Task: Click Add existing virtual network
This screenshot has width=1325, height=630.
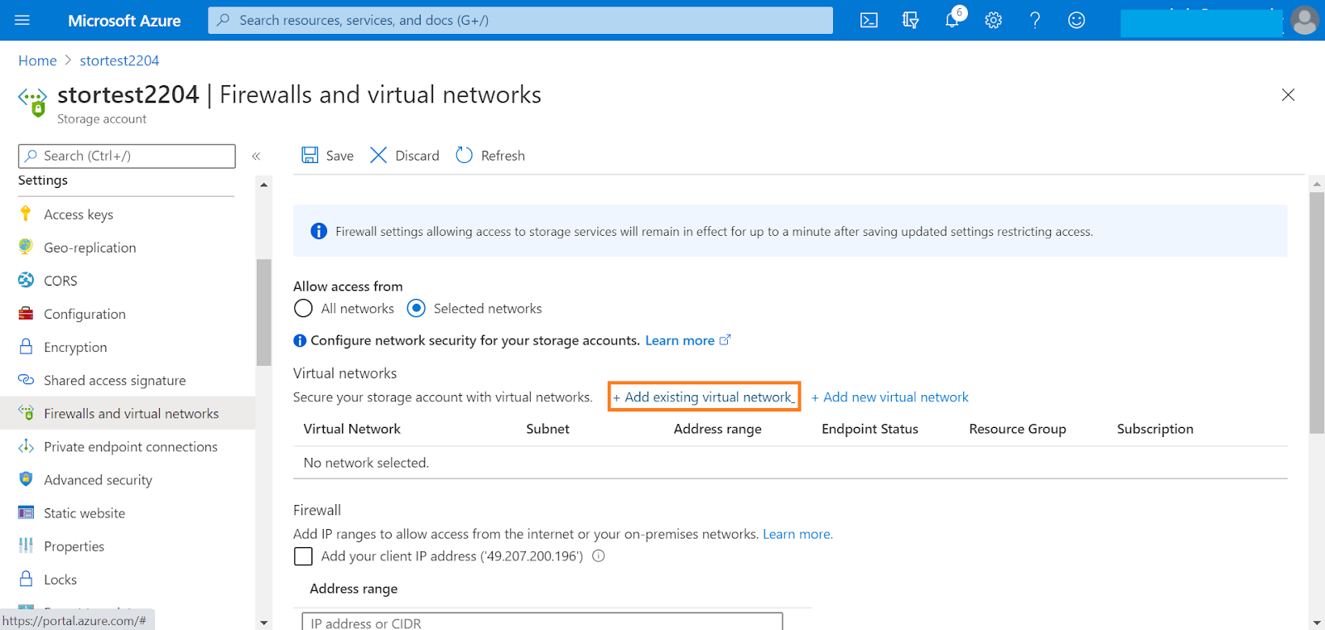Action: [x=704, y=397]
